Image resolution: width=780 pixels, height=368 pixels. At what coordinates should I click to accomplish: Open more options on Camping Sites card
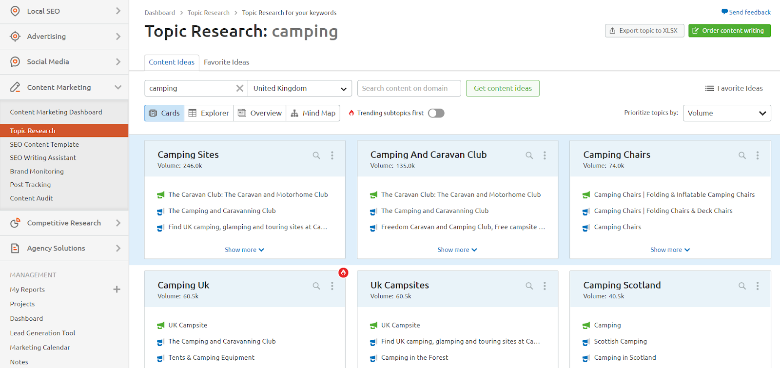click(x=332, y=155)
